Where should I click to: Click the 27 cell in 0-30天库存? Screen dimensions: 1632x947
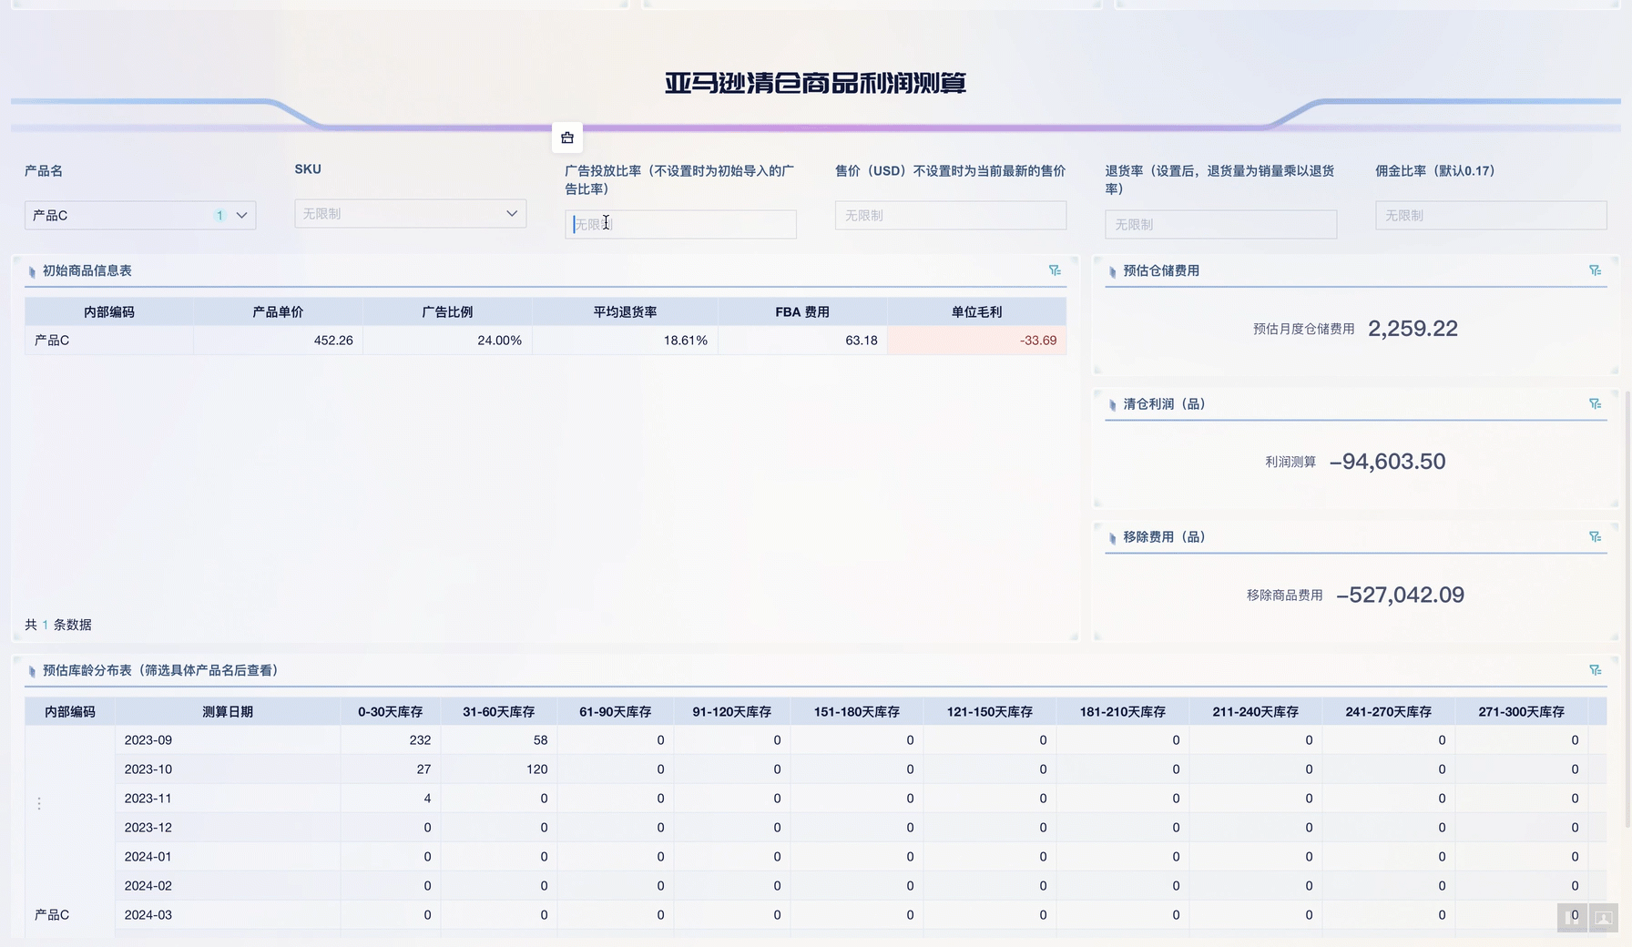(391, 769)
